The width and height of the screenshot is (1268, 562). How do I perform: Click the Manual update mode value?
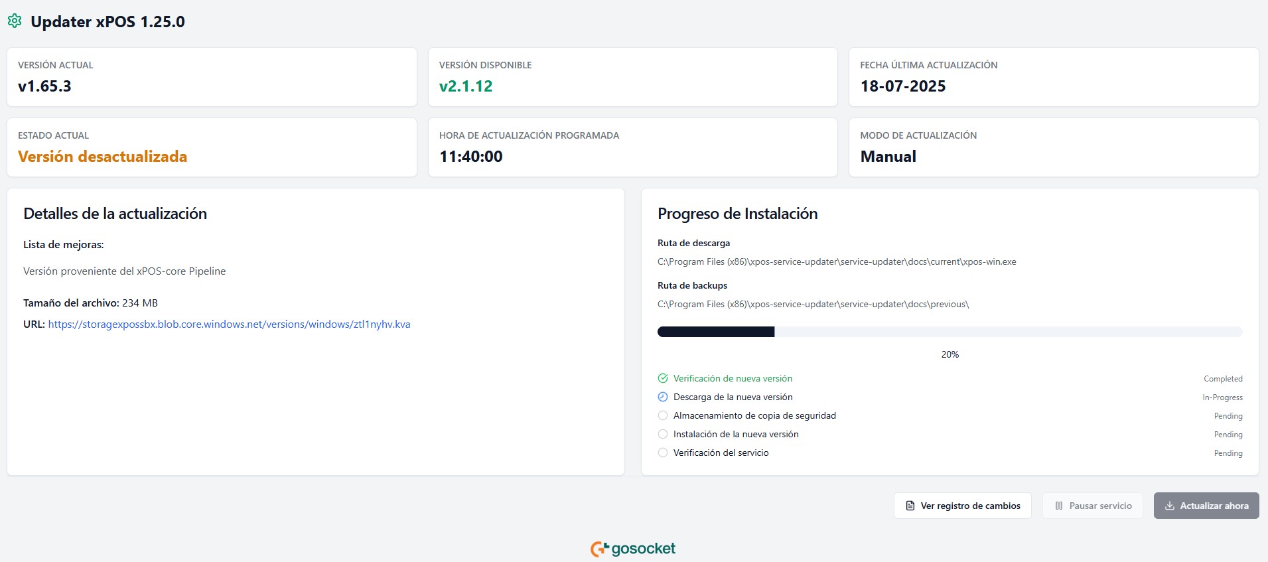click(888, 157)
